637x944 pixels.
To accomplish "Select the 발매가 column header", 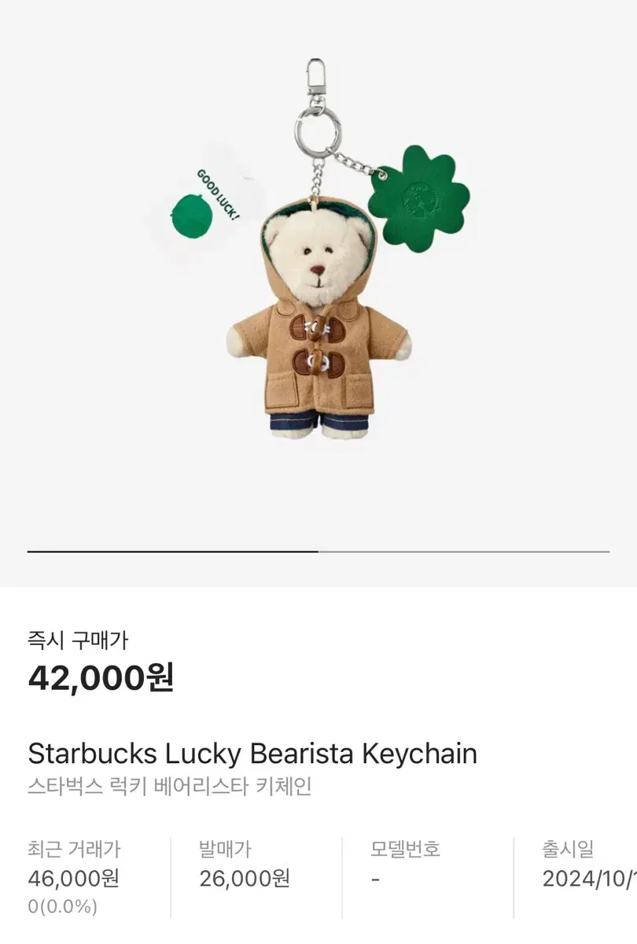I will point(225,850).
